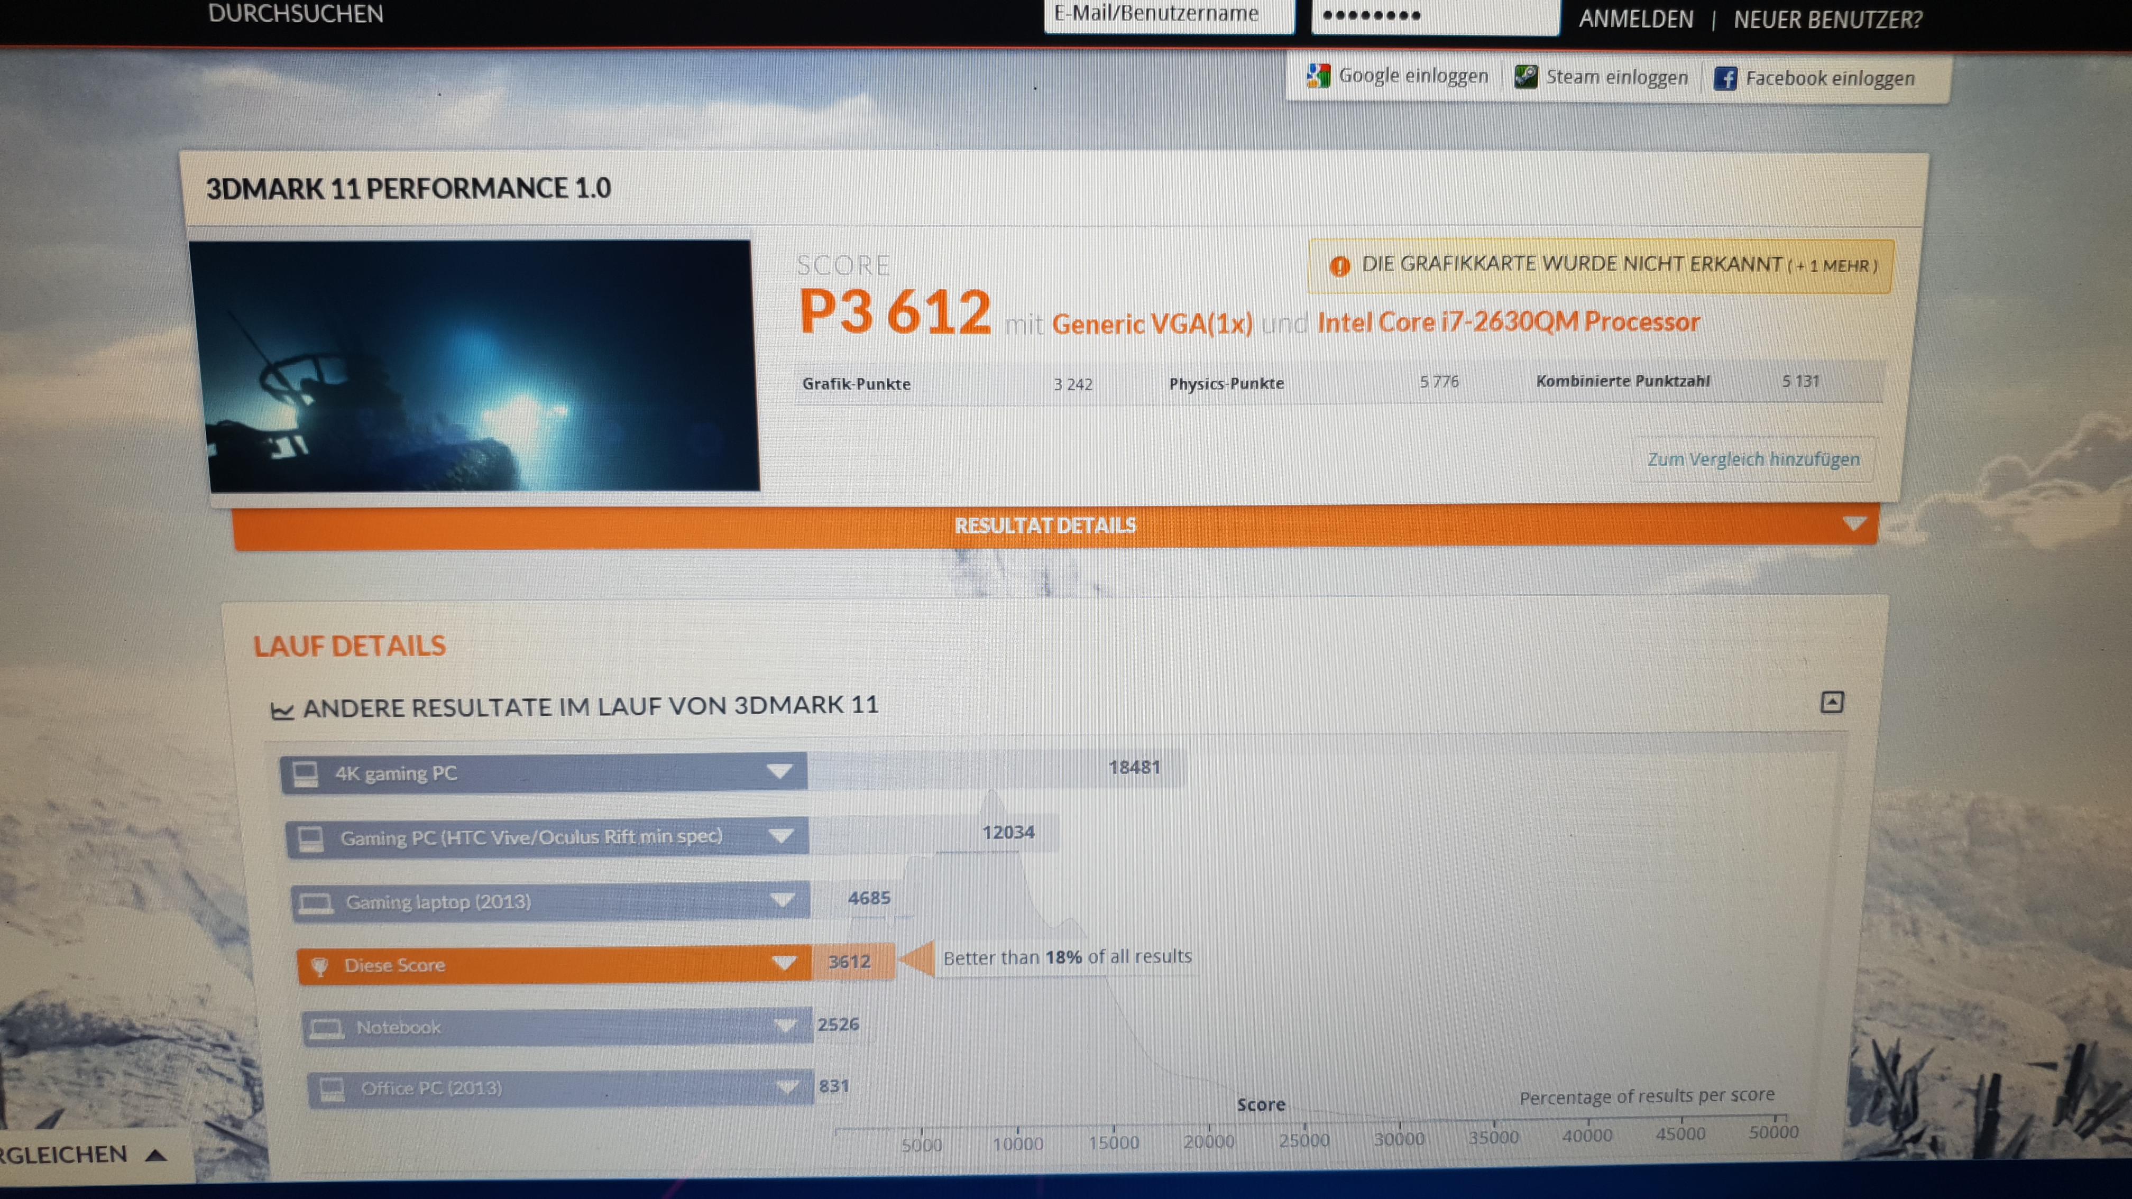Click the Grafik-Punkte value 3 242
Image resolution: width=2132 pixels, height=1199 pixels.
pos(1073,385)
